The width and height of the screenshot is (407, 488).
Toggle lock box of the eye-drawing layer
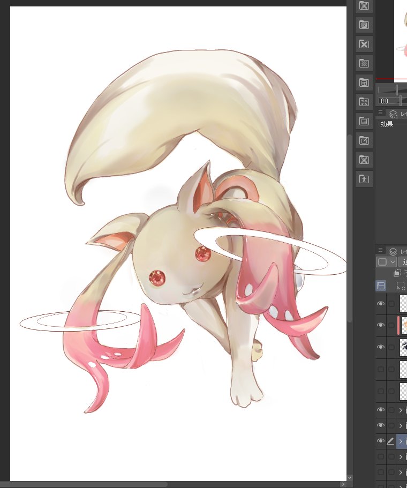click(391, 347)
